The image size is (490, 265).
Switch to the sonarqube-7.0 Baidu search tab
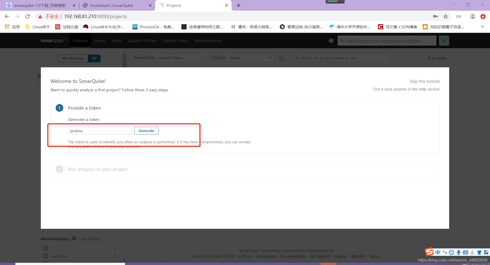coord(40,5)
